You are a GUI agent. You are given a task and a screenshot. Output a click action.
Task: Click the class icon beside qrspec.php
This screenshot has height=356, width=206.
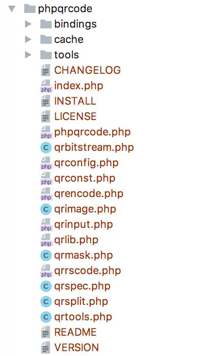tap(46, 287)
